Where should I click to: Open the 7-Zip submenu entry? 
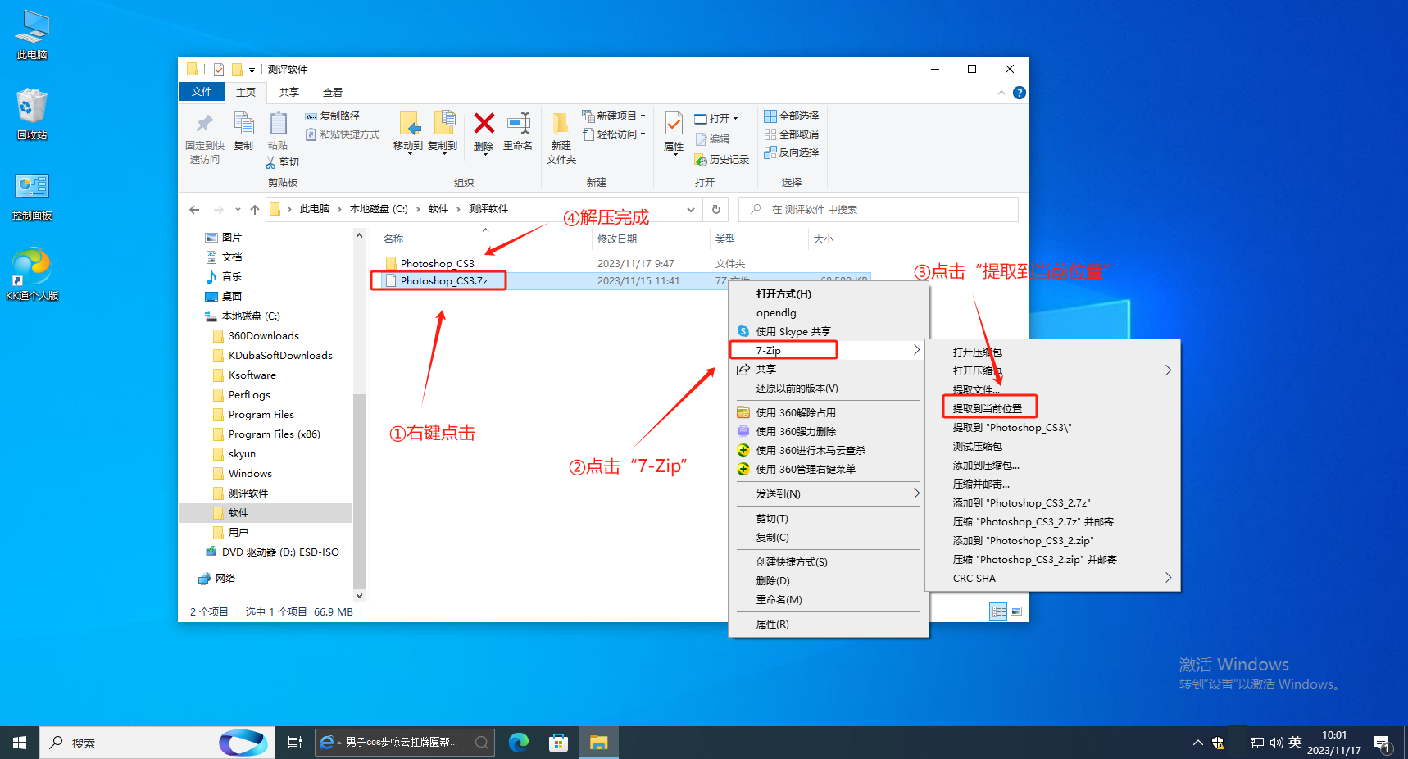click(x=829, y=350)
